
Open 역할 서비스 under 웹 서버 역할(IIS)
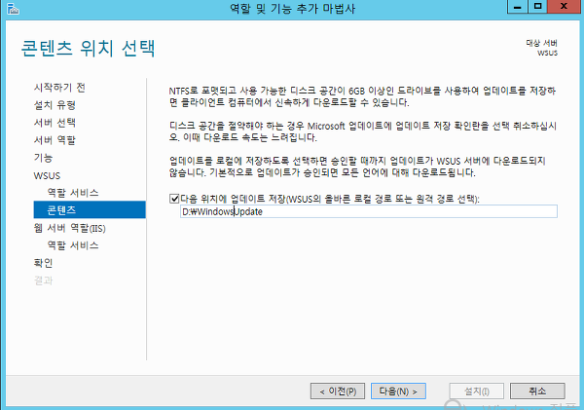(x=73, y=245)
